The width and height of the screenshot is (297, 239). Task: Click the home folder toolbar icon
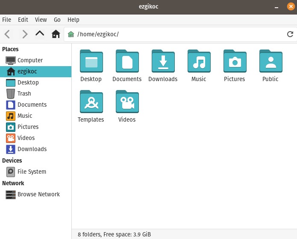(x=56, y=34)
